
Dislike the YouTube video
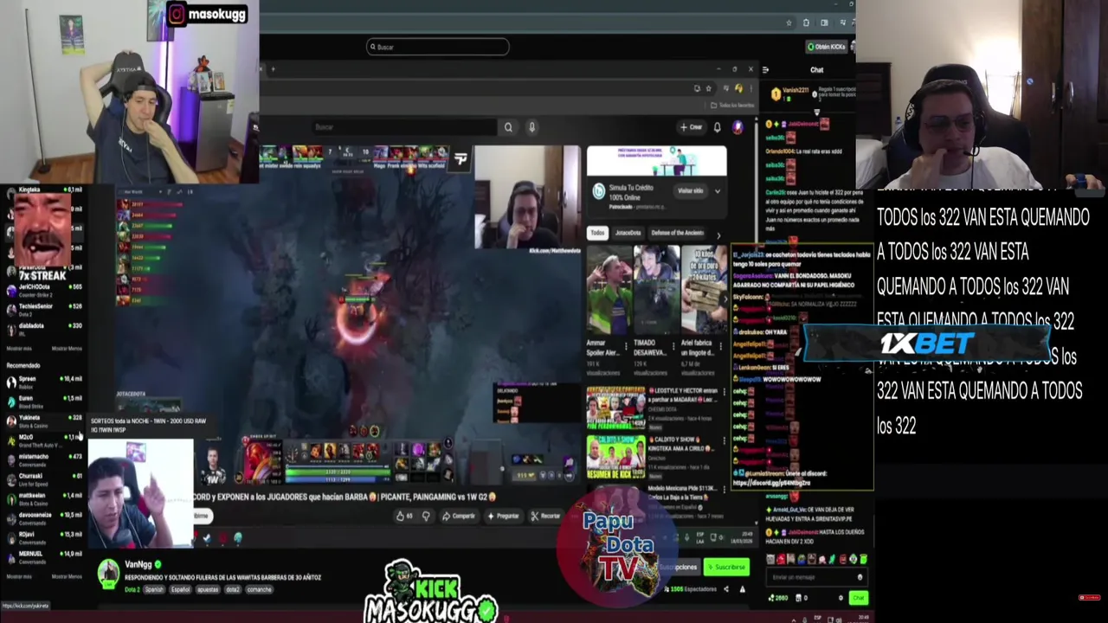[x=426, y=516]
